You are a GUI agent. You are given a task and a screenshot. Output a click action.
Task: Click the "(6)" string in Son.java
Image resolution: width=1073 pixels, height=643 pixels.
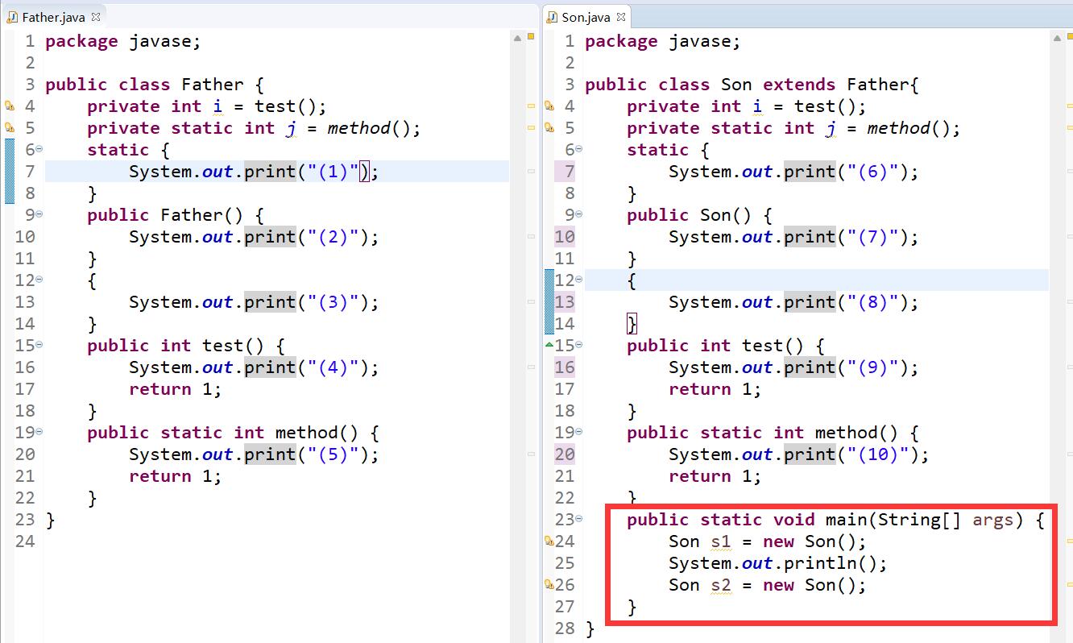click(872, 172)
